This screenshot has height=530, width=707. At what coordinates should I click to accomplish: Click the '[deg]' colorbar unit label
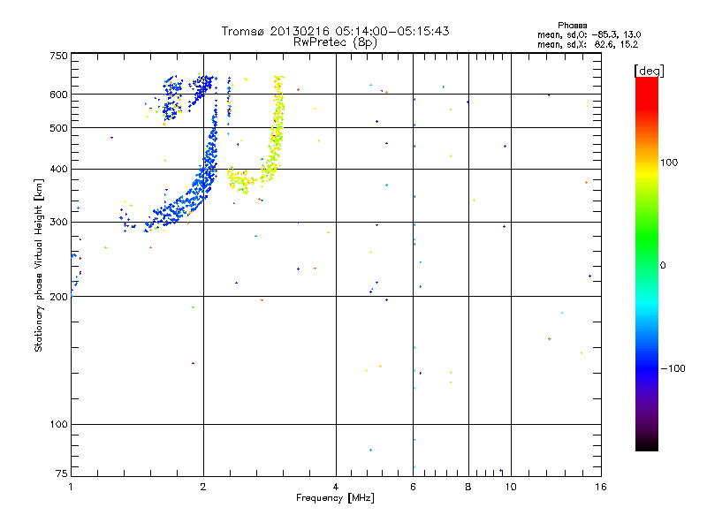649,71
